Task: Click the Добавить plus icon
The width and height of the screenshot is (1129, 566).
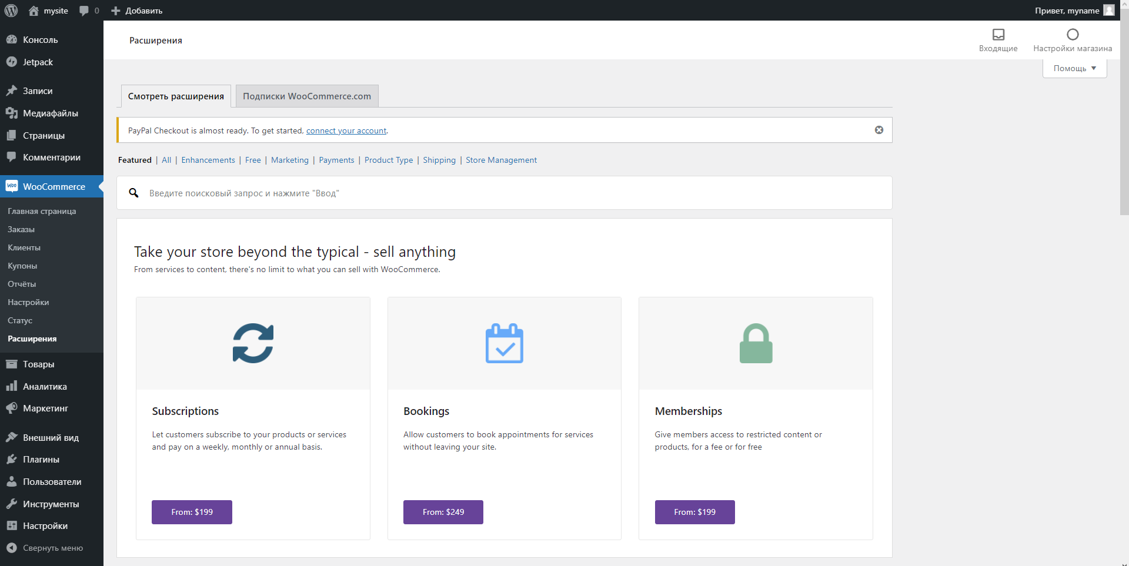Action: 116,11
